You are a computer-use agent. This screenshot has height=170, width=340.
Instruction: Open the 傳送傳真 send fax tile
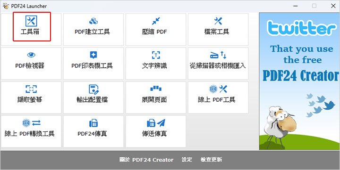click(156, 131)
